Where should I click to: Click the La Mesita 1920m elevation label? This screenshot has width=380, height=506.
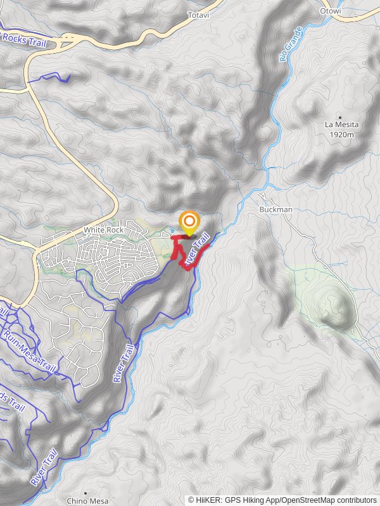point(341,130)
